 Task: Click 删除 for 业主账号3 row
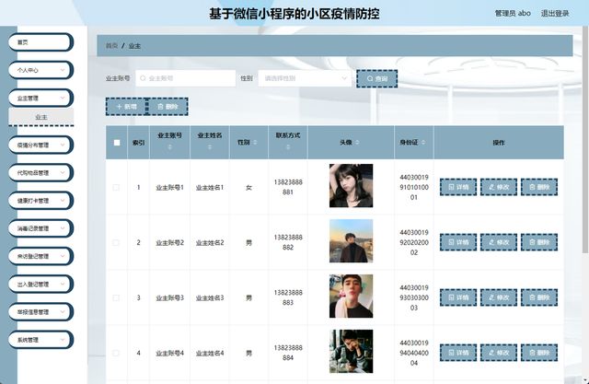[x=539, y=297]
